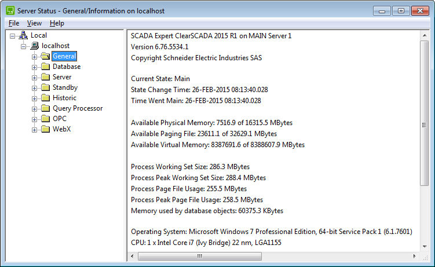Open the File menu
Image resolution: width=435 pixels, height=267 pixels.
[14, 23]
